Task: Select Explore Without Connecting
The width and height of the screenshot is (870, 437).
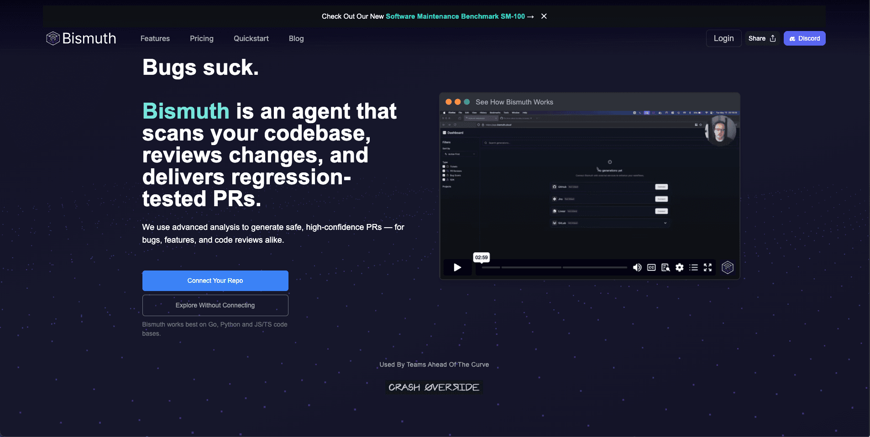Action: 215,305
